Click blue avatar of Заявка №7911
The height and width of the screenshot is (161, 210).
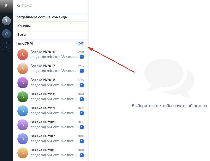[23, 111]
